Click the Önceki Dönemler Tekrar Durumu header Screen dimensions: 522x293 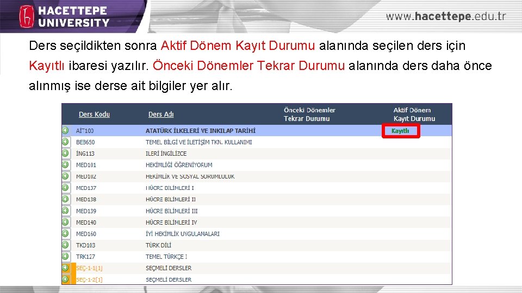[x=309, y=114]
